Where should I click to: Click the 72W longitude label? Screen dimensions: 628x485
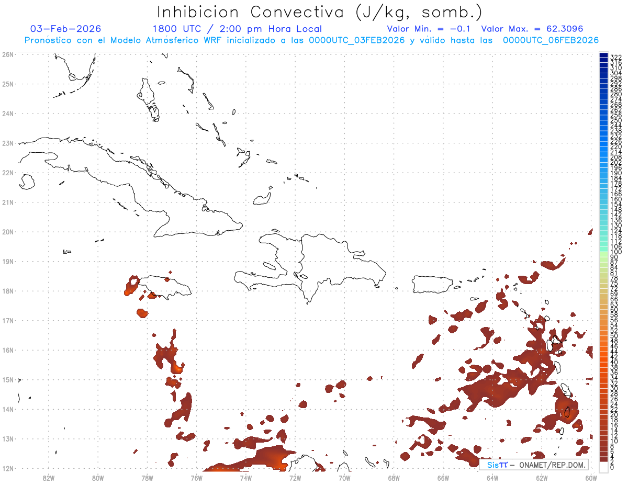[x=295, y=478]
